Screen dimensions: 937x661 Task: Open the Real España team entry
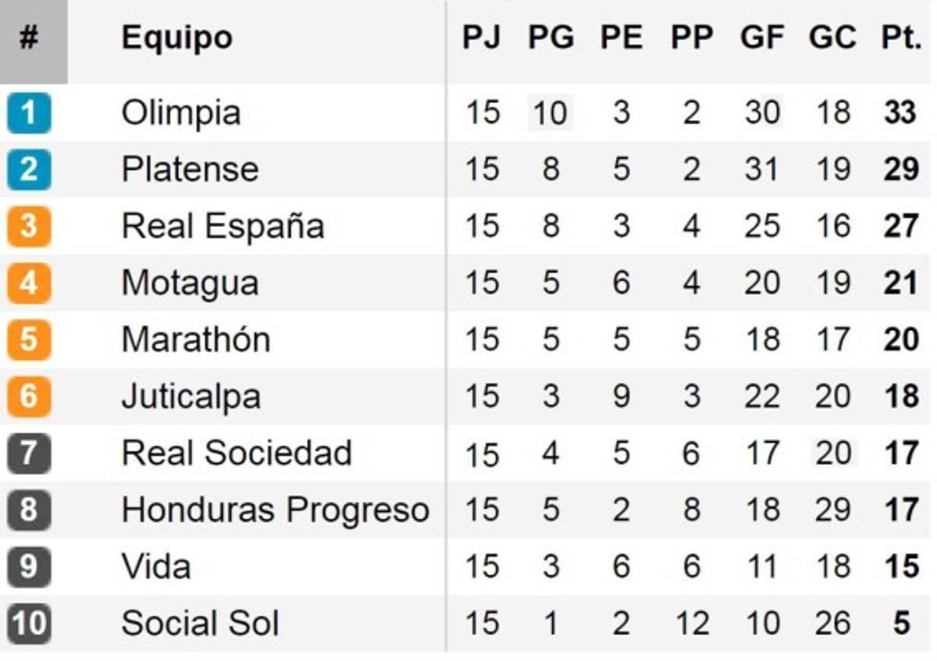pyautogui.click(x=223, y=226)
